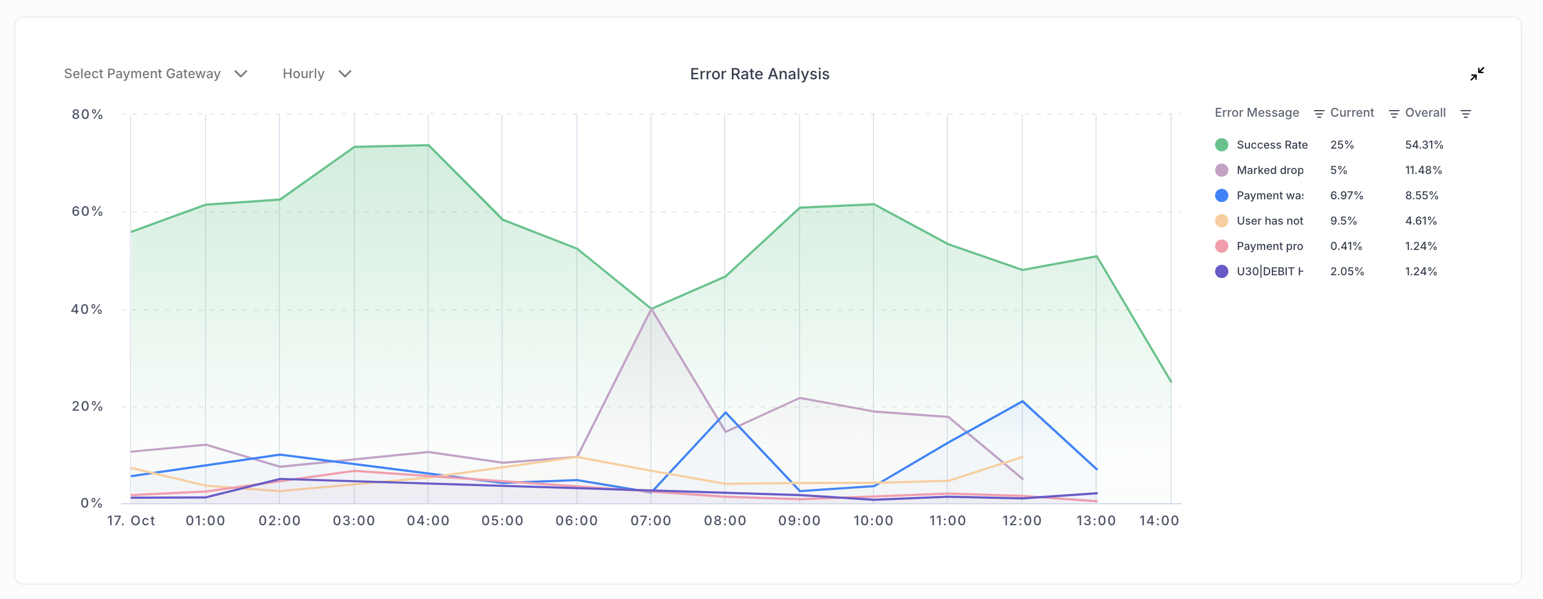Toggle the User has not legend series
Screen dimensions: 1543x599
coord(1270,221)
